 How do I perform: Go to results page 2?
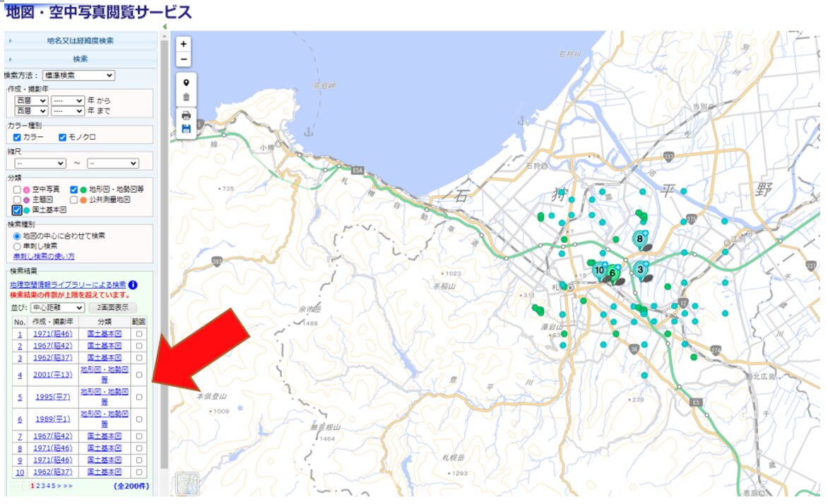(37, 486)
